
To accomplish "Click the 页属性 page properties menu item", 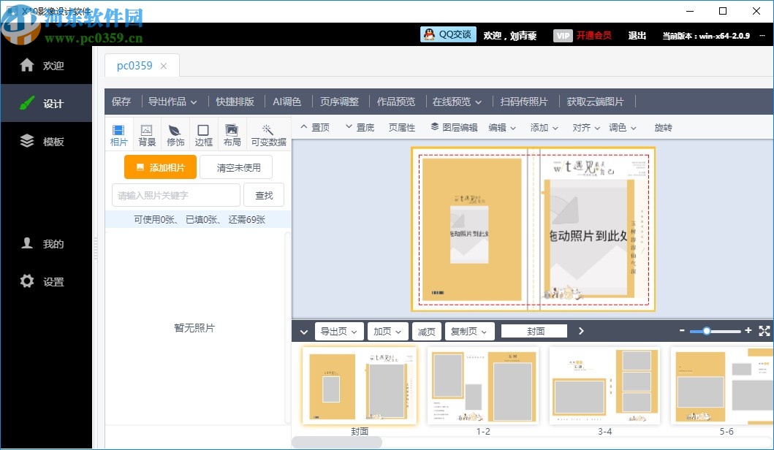I will 401,127.
